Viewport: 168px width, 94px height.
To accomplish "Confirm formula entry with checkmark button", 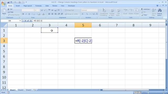I will 28,21.
